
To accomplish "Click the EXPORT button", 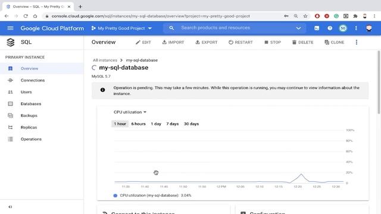I will [x=207, y=42].
